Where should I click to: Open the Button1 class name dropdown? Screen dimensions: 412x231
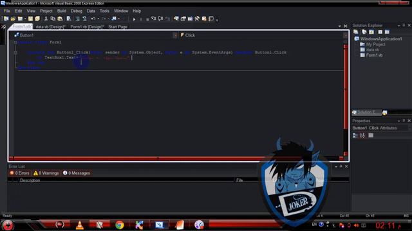click(175, 35)
